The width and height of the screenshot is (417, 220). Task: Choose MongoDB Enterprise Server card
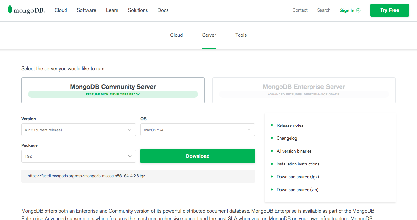click(304, 90)
